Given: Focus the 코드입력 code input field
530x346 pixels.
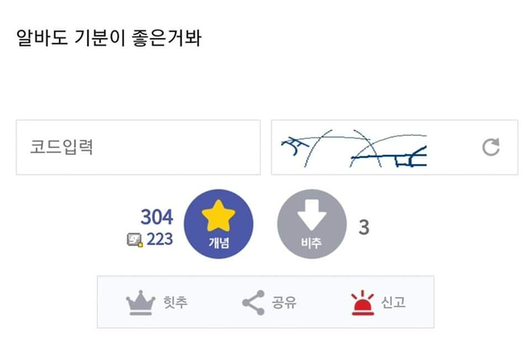Looking at the screenshot, I should [138, 147].
